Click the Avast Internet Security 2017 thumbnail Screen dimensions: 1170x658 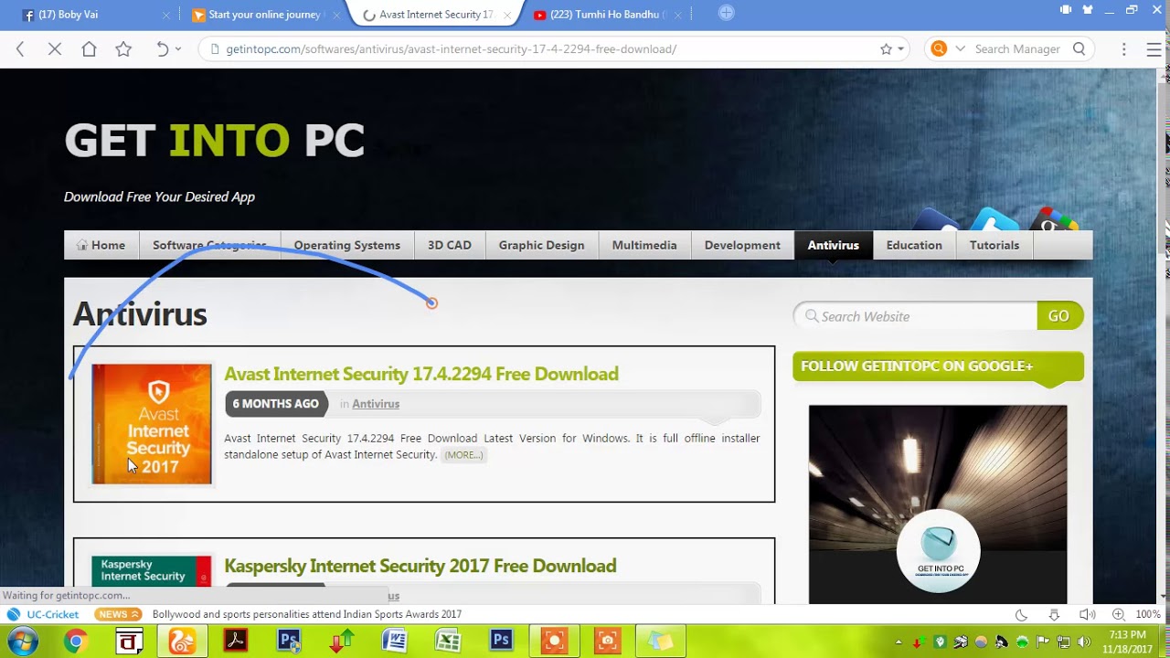[x=152, y=424]
